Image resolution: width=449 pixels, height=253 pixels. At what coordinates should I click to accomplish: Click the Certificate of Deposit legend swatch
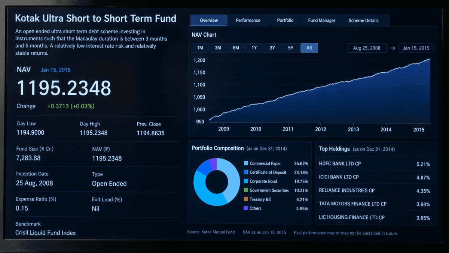coord(246,172)
